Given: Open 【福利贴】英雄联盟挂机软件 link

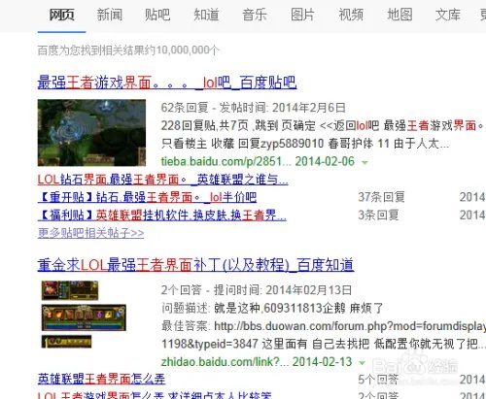Looking at the screenshot, I should tap(162, 215).
